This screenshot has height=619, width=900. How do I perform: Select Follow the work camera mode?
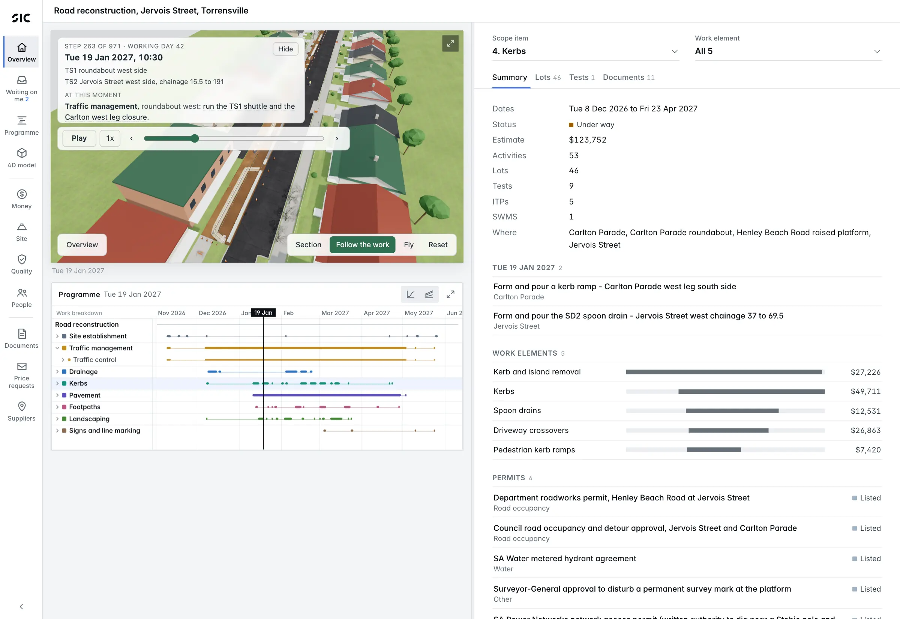362,245
